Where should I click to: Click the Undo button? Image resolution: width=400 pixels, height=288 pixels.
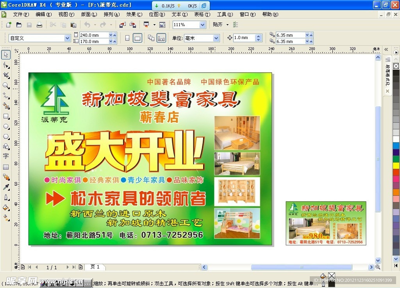click(87, 25)
